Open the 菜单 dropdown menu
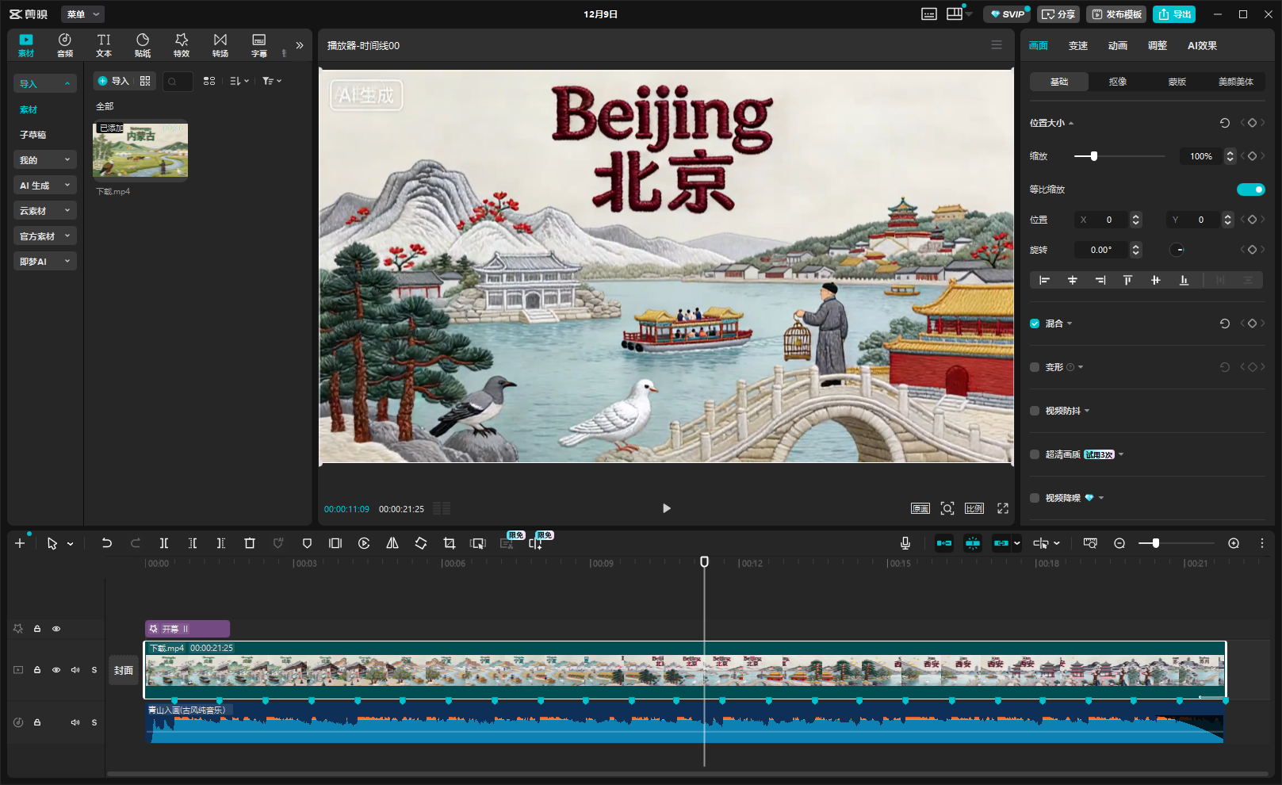 [x=82, y=14]
